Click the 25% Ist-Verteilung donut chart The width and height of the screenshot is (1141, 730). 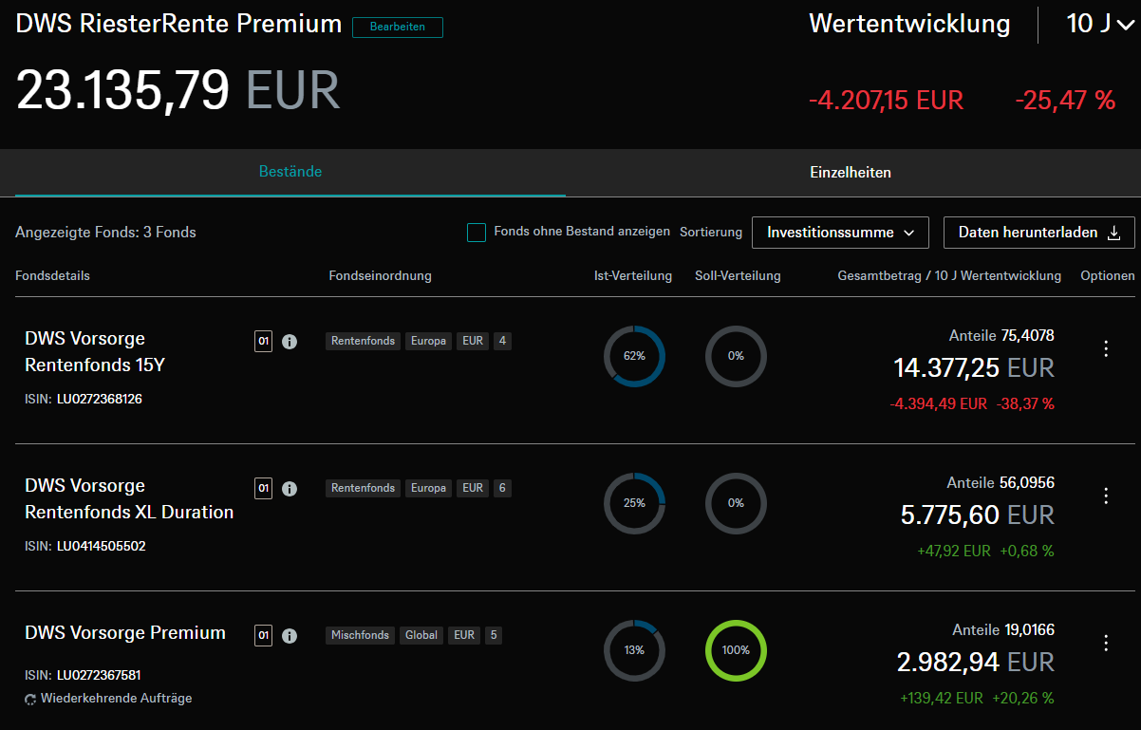(x=634, y=503)
